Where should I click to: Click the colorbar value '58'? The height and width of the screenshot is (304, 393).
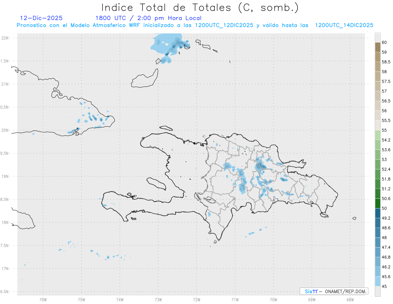click(384, 71)
